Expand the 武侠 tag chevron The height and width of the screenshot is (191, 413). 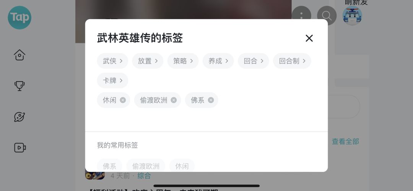tap(121, 61)
